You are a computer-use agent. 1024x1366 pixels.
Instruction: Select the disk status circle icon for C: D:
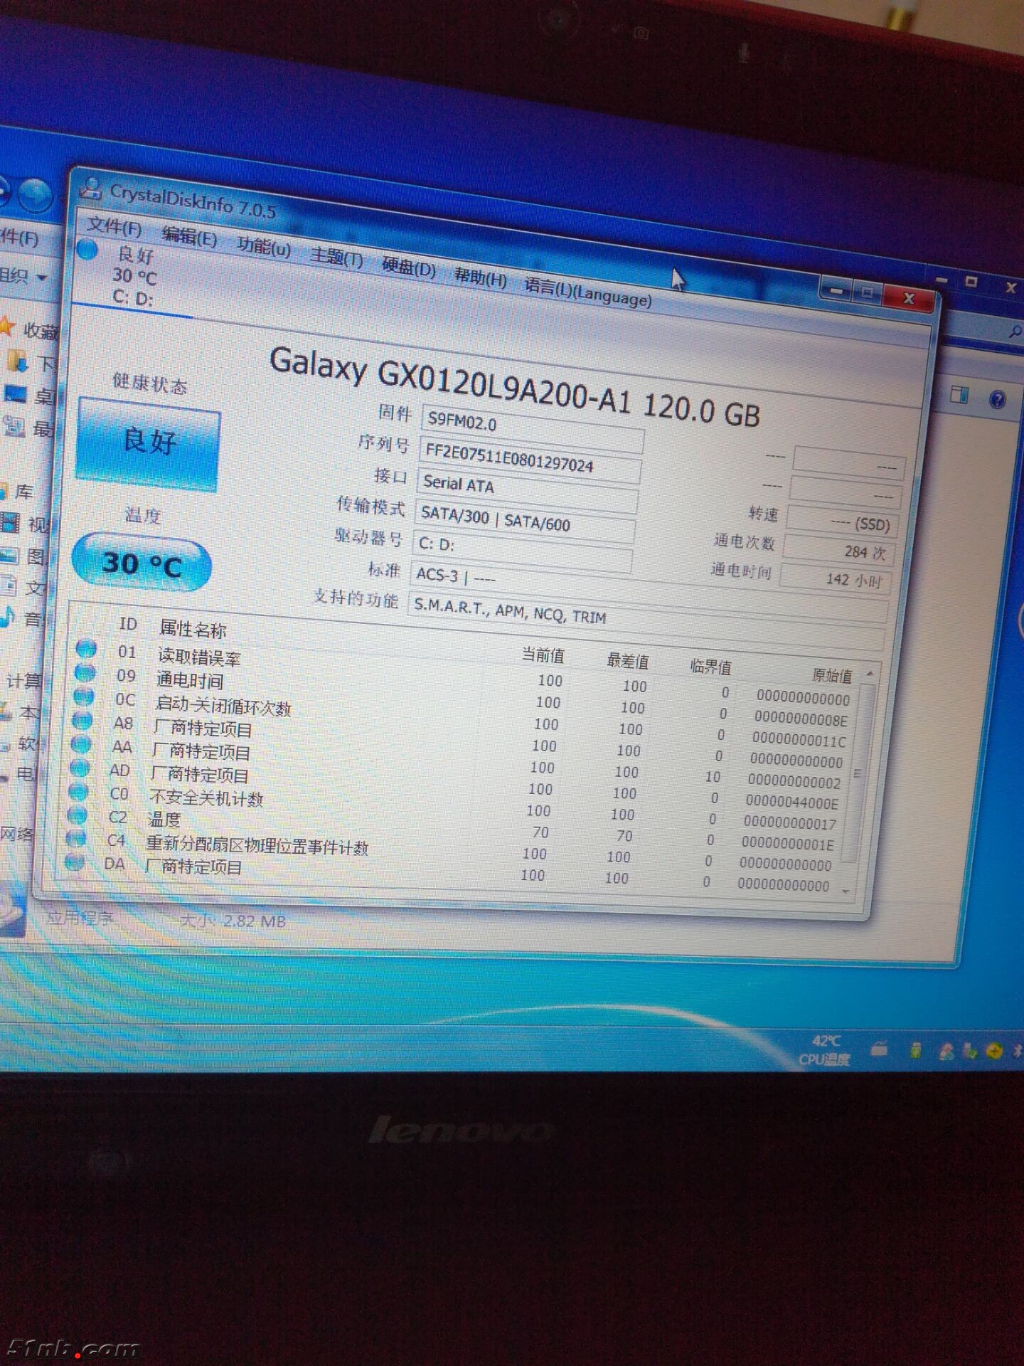[x=87, y=250]
